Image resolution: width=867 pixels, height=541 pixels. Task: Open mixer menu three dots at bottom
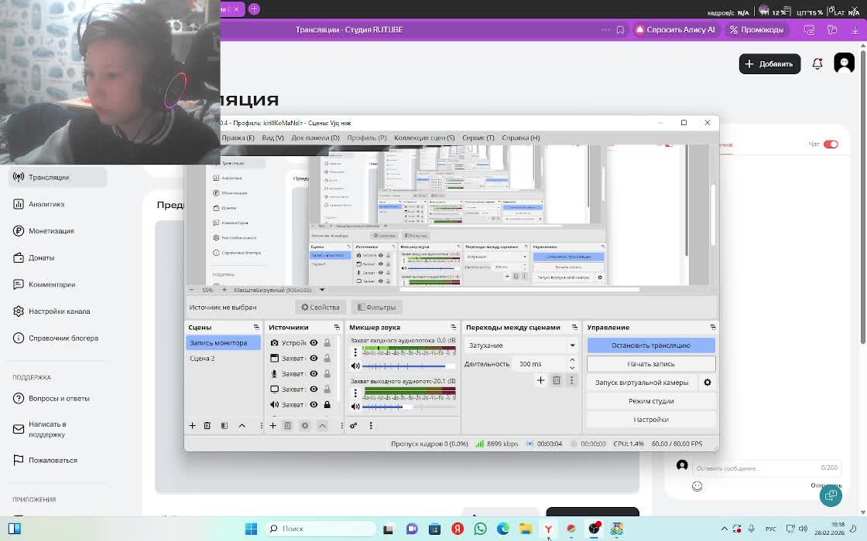point(371,426)
